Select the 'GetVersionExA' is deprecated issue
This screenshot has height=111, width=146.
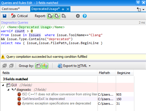pos(43,99)
